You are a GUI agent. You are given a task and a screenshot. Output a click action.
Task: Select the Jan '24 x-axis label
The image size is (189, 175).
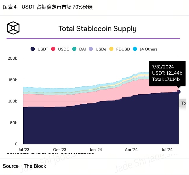pyautogui.click(x=95, y=149)
